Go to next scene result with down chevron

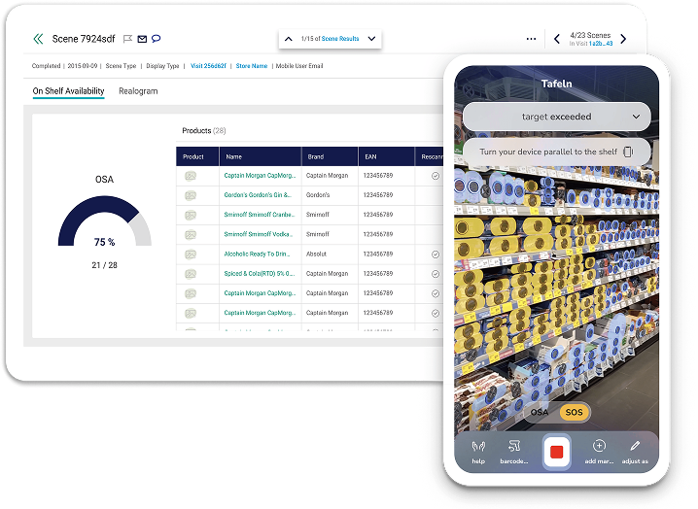(x=371, y=39)
